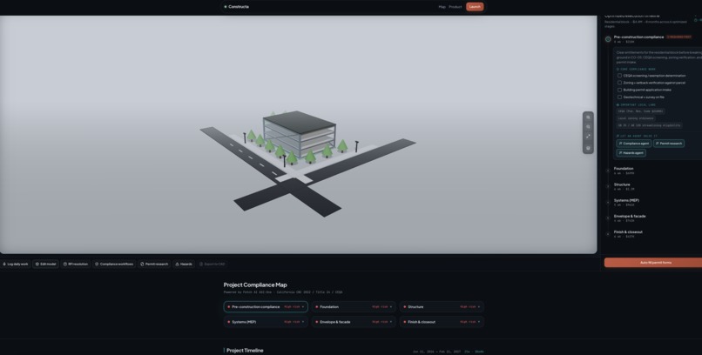Click Permit research in the bottom toolbar
The image size is (702, 355).
point(154,265)
